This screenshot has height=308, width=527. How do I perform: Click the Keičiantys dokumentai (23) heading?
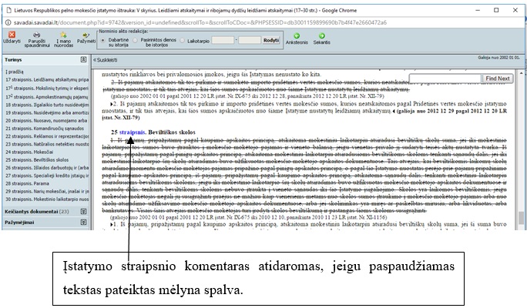(37, 211)
